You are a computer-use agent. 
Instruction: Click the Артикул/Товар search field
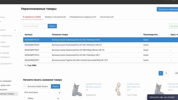click(x=35, y=26)
